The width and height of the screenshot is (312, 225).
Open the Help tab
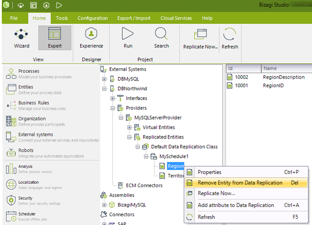(x=207, y=18)
